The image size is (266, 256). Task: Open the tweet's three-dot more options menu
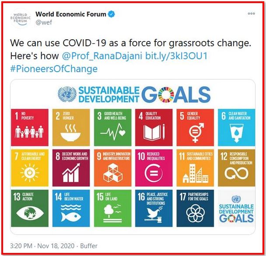251,14
